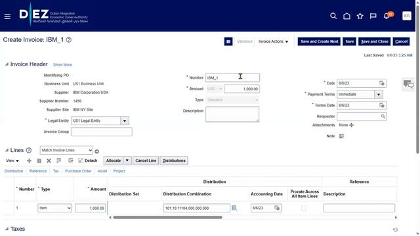Click the Description text area

232,114
